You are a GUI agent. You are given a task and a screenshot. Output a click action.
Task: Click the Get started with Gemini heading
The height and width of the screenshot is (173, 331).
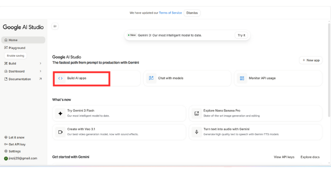71,157
